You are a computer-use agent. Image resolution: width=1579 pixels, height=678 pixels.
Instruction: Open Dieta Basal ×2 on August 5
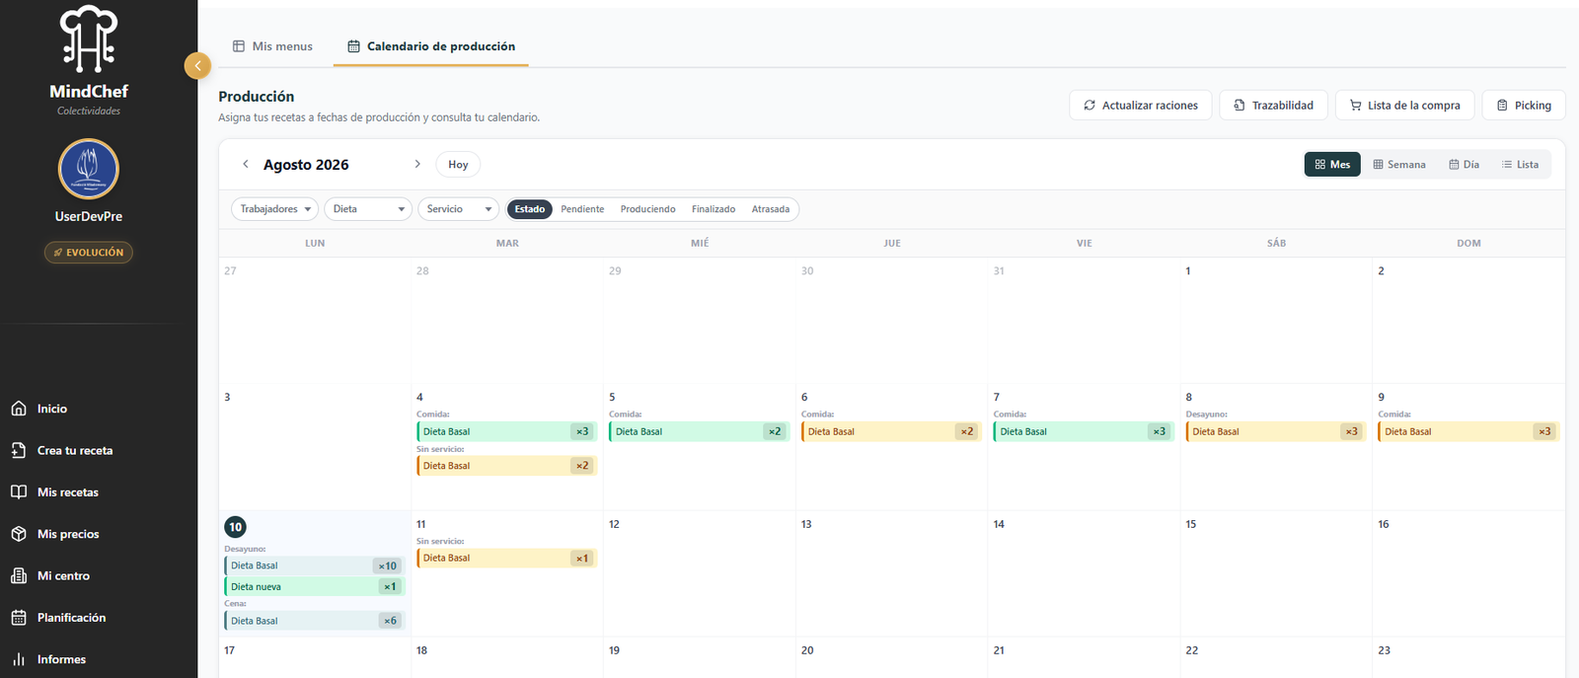coord(700,431)
